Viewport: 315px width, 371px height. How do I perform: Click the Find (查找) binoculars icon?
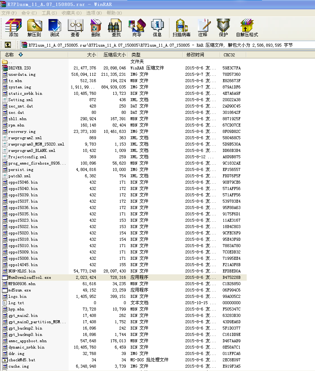[x=116, y=28]
